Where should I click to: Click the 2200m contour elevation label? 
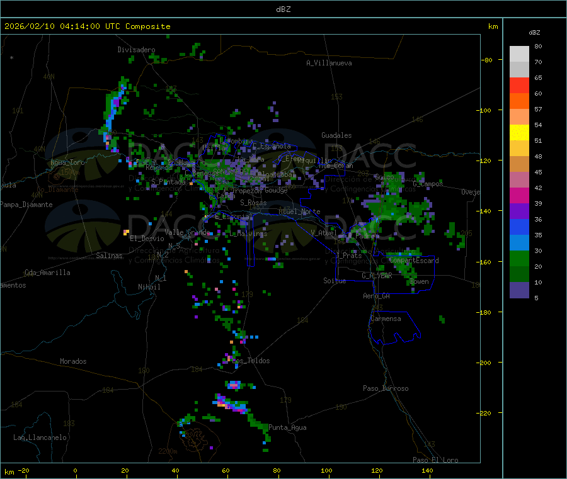pyautogui.click(x=168, y=451)
